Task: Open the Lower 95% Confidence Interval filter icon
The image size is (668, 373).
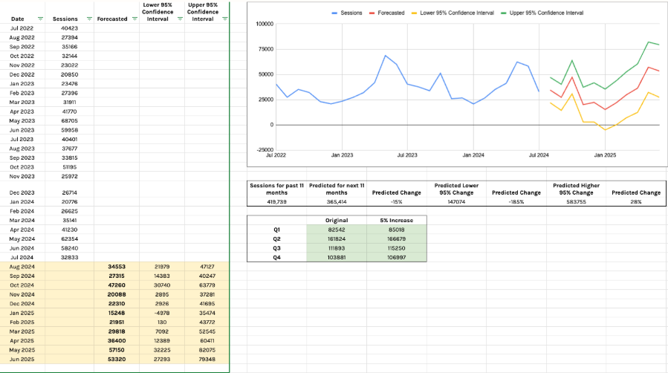Action: pos(180,19)
